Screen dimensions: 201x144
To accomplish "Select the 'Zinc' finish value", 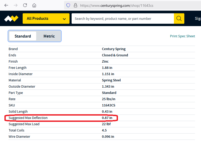I will tap(105, 61).
